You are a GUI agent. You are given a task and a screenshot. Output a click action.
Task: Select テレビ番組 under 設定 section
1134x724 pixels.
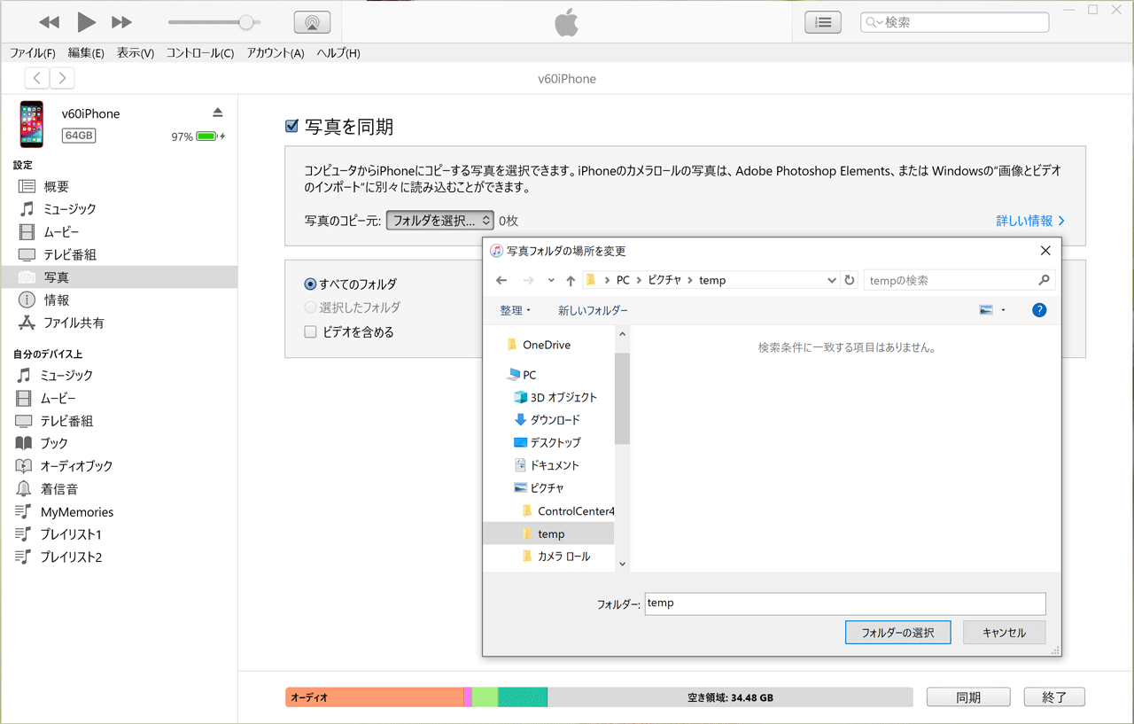pyautogui.click(x=119, y=254)
